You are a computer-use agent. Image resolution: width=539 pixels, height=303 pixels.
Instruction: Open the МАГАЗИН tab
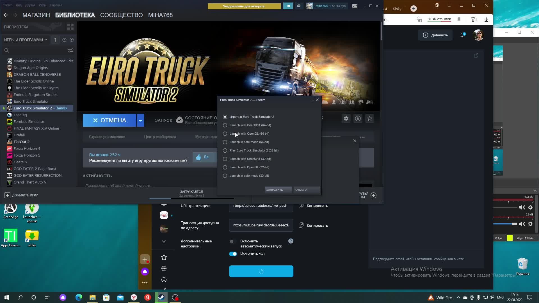pos(36,15)
